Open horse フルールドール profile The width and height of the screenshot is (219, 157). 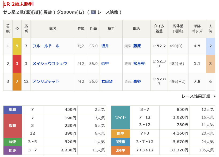[46, 46]
